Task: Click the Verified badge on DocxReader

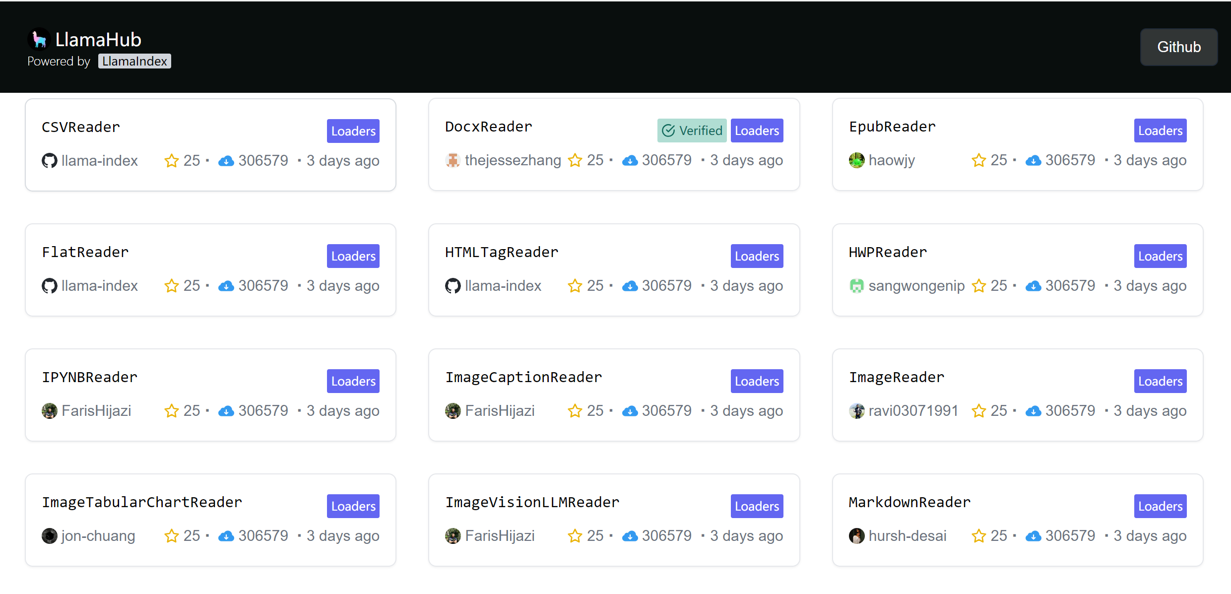Action: (692, 131)
